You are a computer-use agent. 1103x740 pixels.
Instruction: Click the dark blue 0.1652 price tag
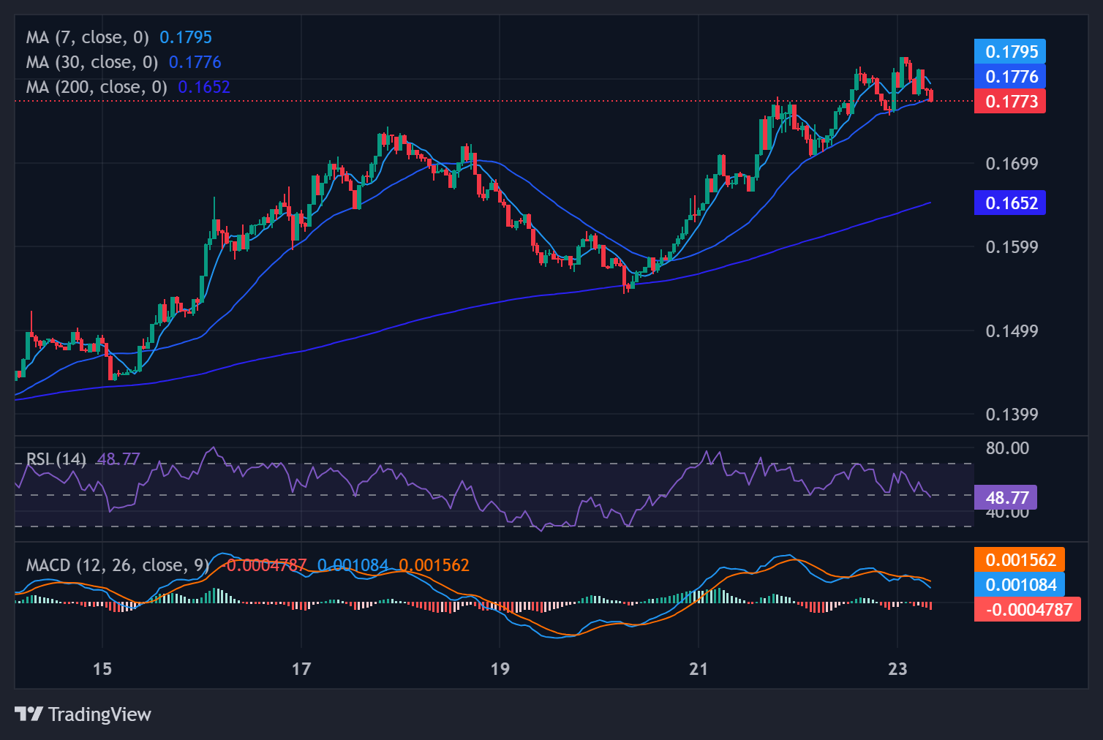(x=1010, y=203)
